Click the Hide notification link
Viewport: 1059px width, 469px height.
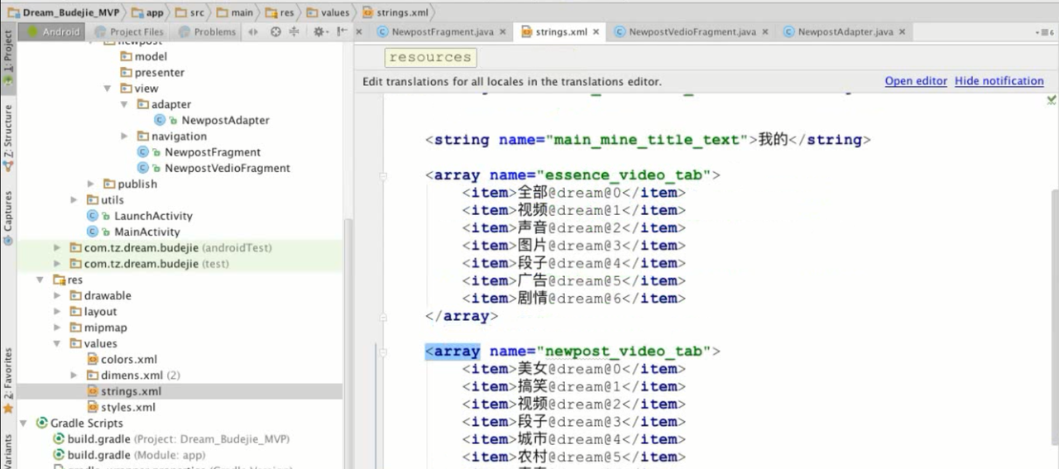coord(999,81)
